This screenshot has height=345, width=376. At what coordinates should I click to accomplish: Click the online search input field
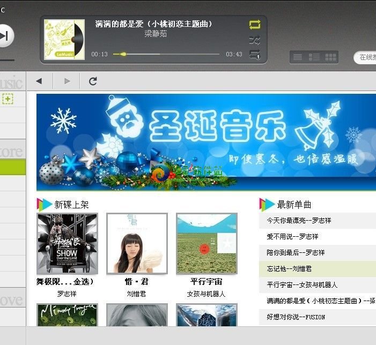[x=365, y=57]
